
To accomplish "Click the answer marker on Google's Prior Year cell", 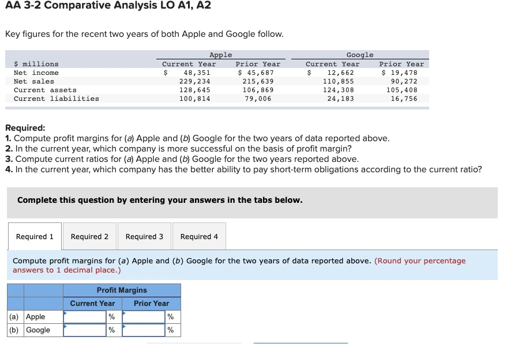I will (x=123, y=326).
